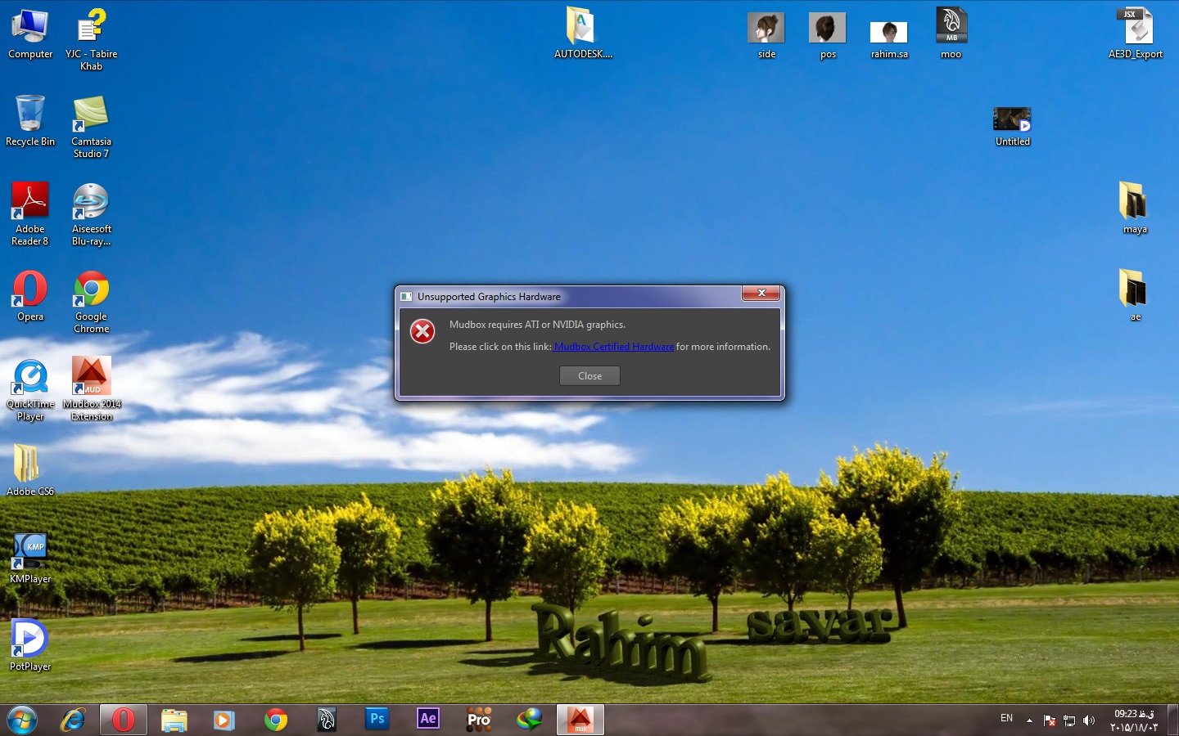
Task: Open Internet Download Manager taskbar icon
Action: 530,720
